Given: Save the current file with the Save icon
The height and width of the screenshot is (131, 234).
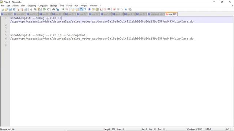Looking at the screenshot, I should (x=10, y=9).
